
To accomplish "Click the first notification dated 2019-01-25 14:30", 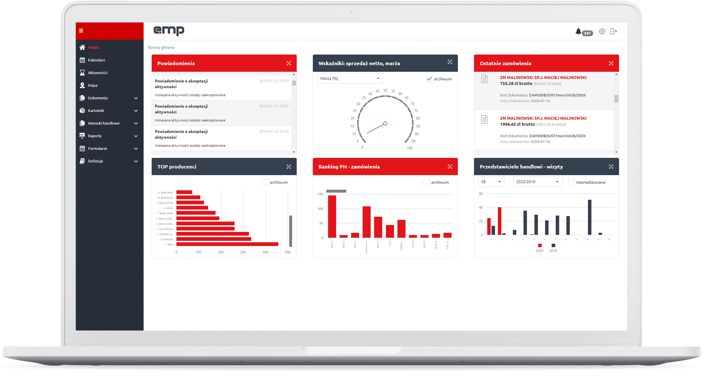I will click(x=222, y=88).
